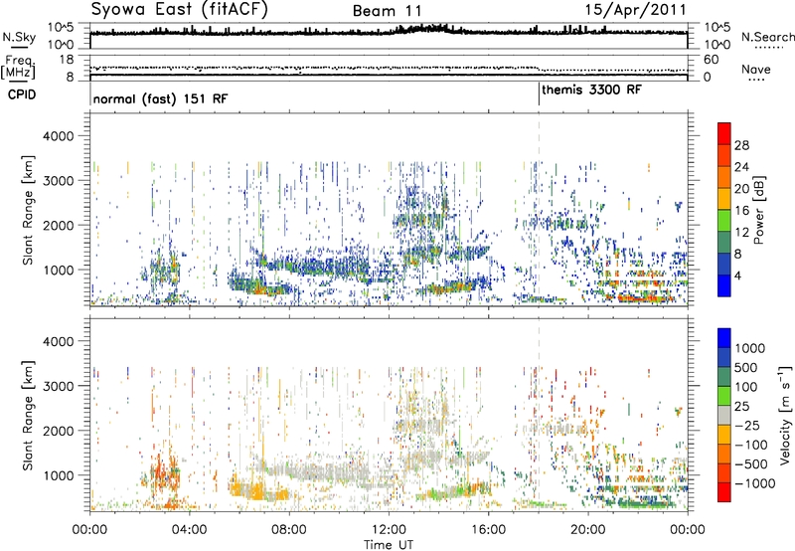The image size is (795, 551).
Task: Click 'Slant Range [km]' label of power panel
Action: (29, 210)
